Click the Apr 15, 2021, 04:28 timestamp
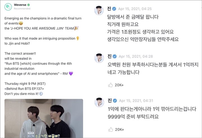This screenshot has width=202, height=138. 136,57
